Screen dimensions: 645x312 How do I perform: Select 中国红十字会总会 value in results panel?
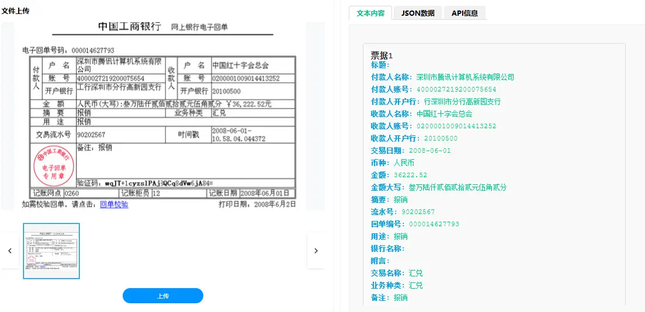(x=444, y=114)
